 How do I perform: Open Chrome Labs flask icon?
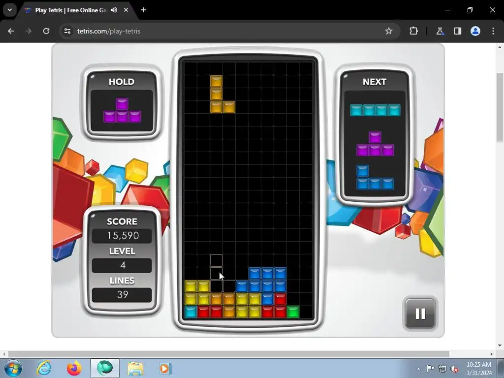pos(440,31)
